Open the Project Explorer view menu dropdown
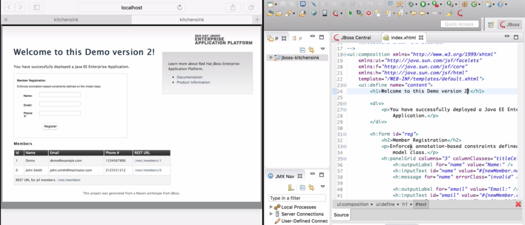This screenshot has width=525, height=225. click(x=322, y=50)
